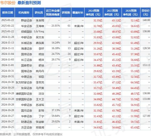
Task: Click accuracy value 21.01%
Action: [56, 26]
